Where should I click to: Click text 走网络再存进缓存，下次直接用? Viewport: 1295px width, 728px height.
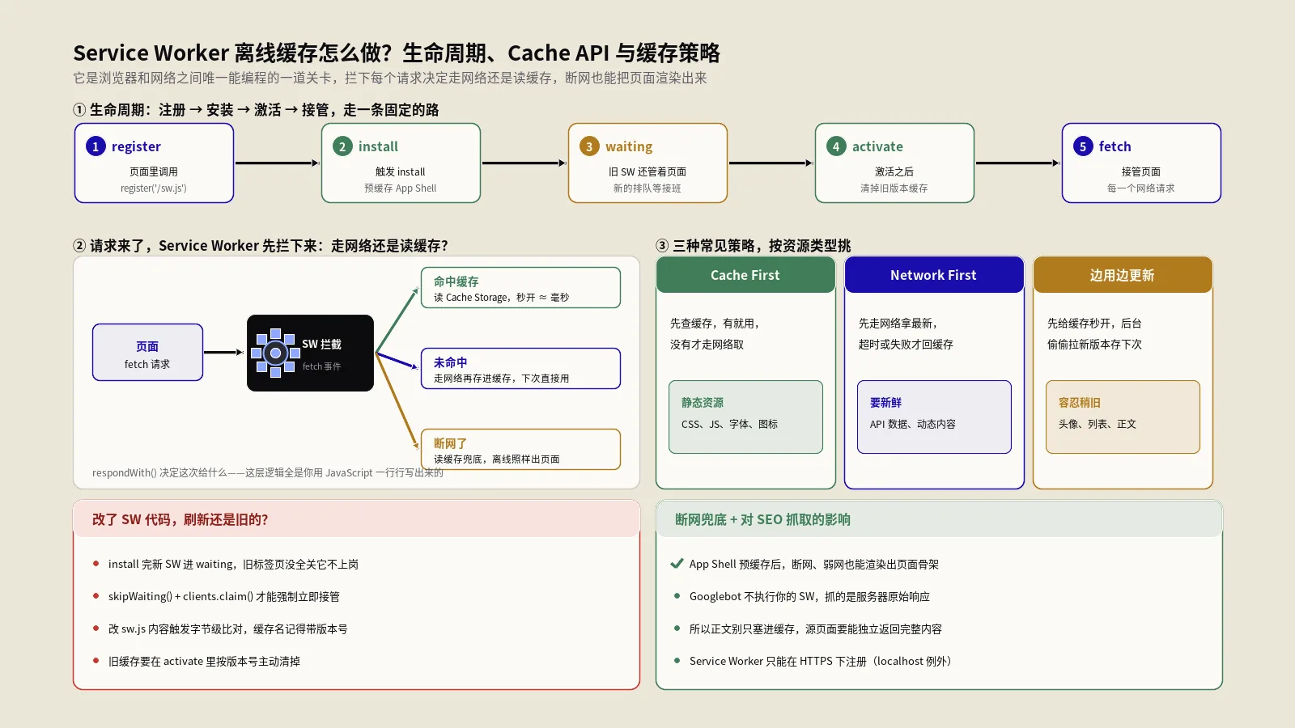point(502,379)
